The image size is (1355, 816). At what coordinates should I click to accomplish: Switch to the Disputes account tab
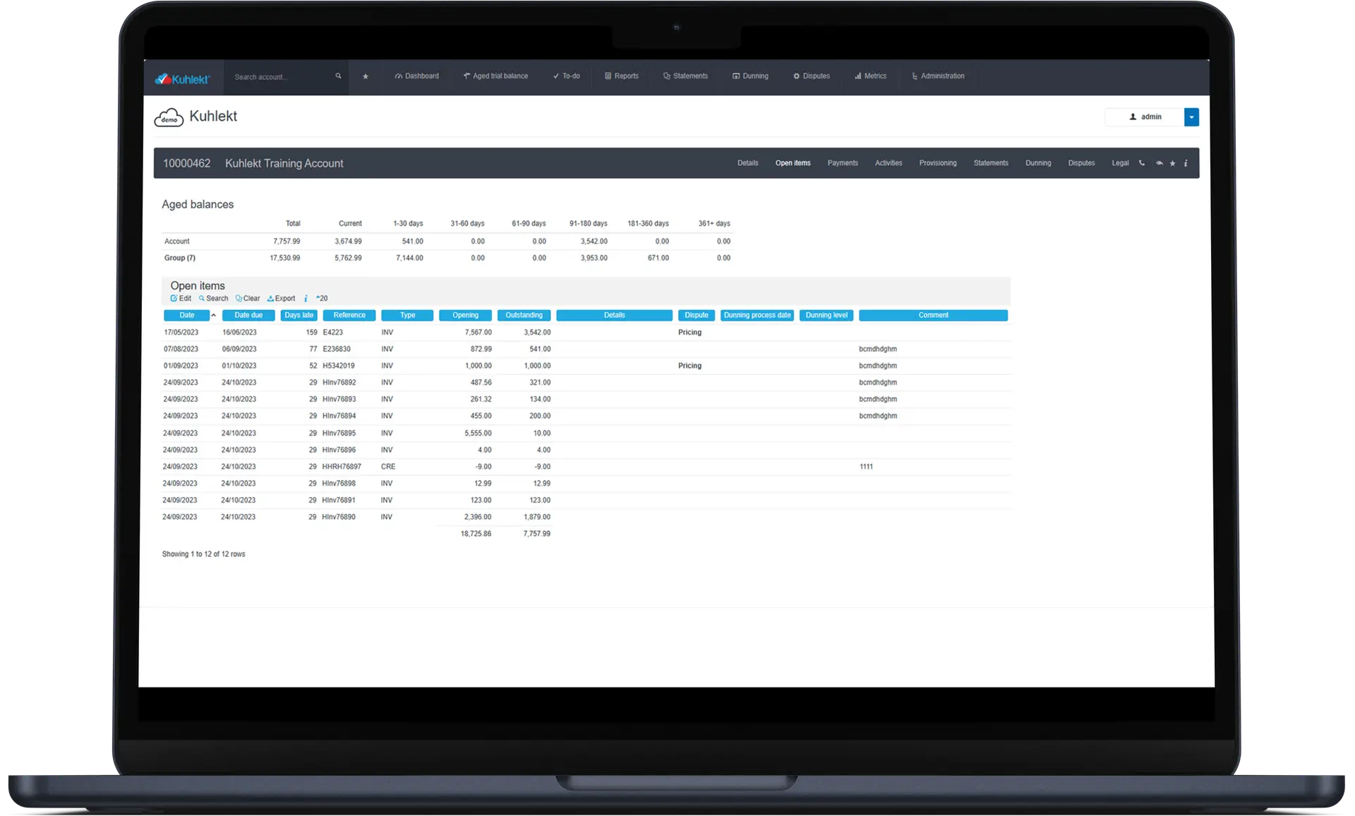(1081, 163)
